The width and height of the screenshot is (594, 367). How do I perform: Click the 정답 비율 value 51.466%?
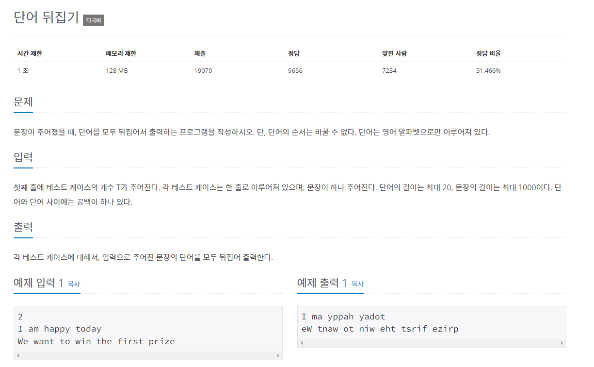(x=488, y=71)
